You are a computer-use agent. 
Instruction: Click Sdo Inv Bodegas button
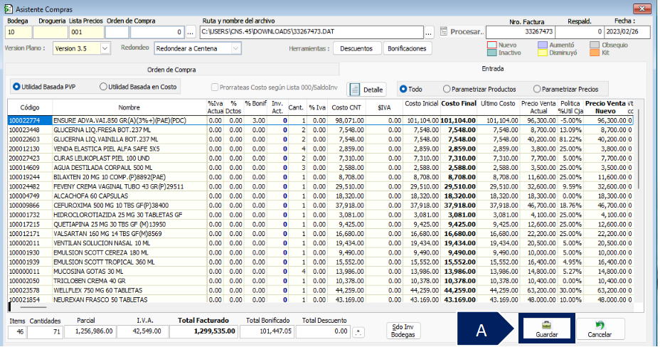pos(403,331)
